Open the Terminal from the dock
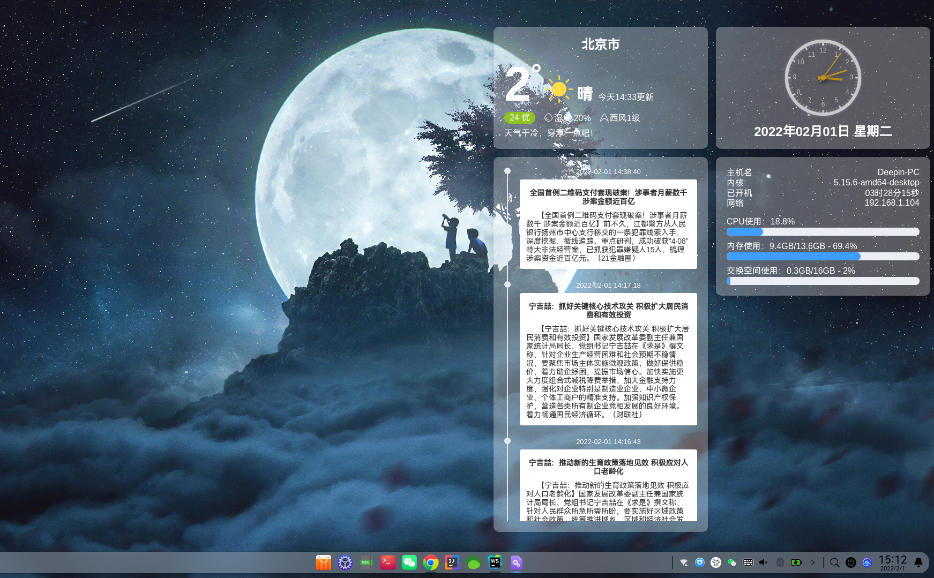The image size is (934, 578). click(x=387, y=562)
